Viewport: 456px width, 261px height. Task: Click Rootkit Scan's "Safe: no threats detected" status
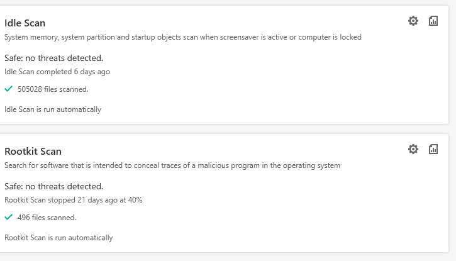(53, 187)
